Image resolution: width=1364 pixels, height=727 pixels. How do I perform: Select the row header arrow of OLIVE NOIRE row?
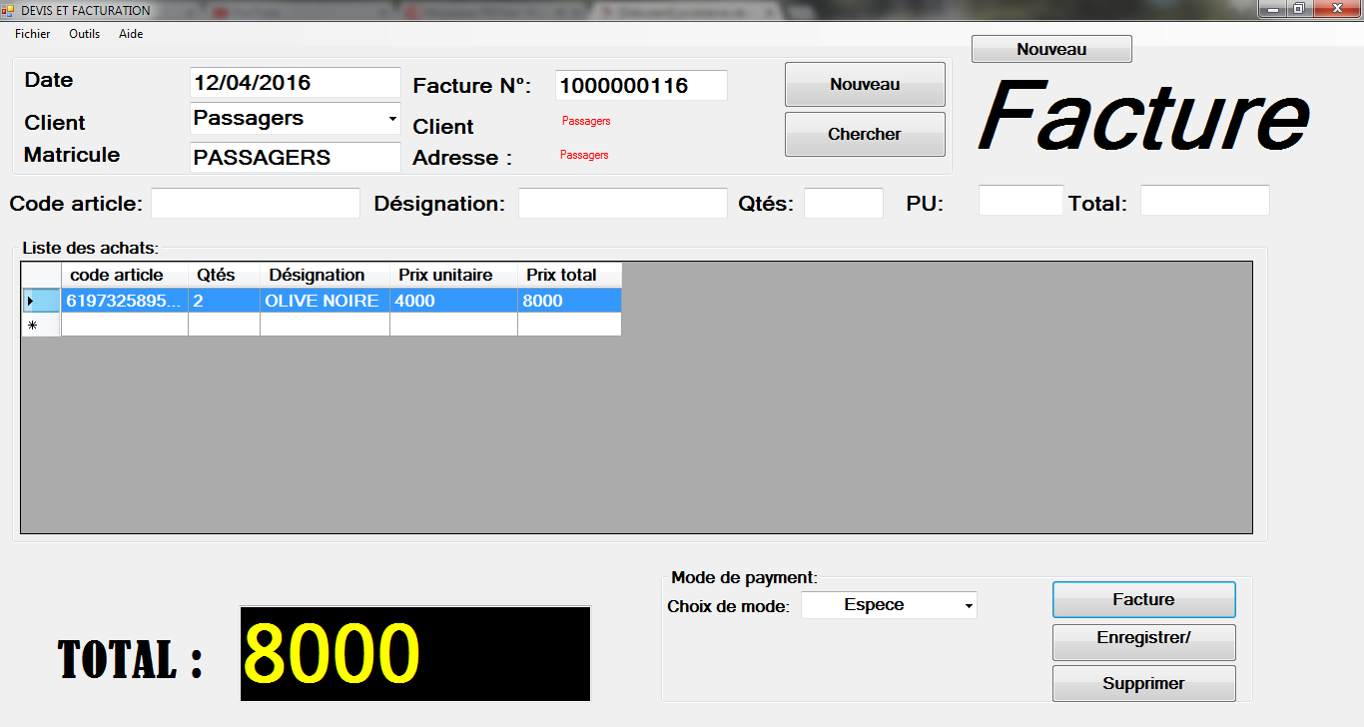(41, 301)
